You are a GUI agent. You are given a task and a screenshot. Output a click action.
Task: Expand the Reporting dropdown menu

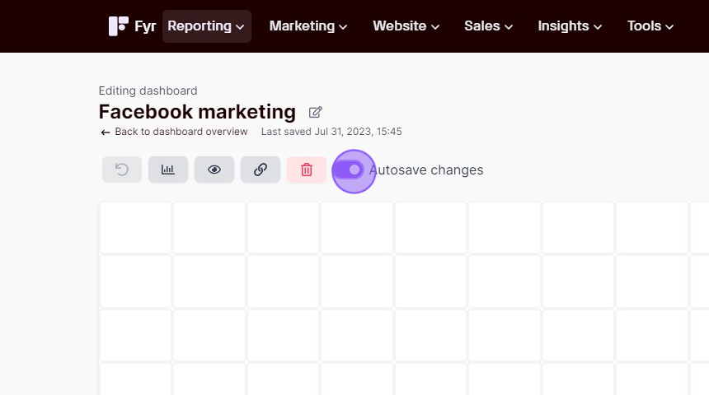(x=207, y=26)
